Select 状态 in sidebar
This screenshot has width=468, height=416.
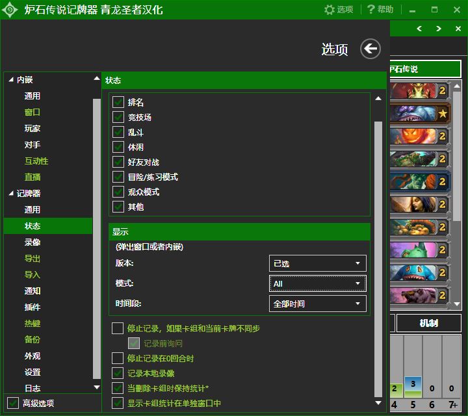(48, 226)
